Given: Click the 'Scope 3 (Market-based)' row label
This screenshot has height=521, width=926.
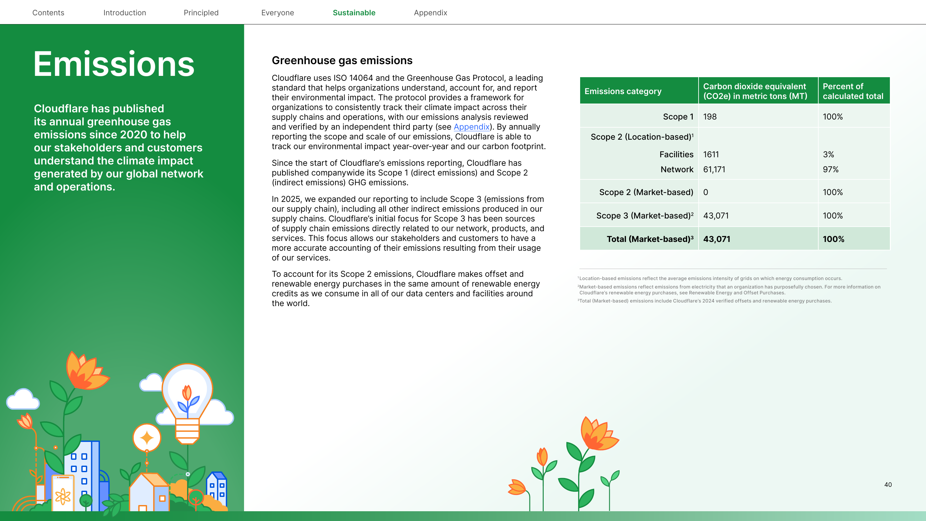Looking at the screenshot, I should point(645,216).
